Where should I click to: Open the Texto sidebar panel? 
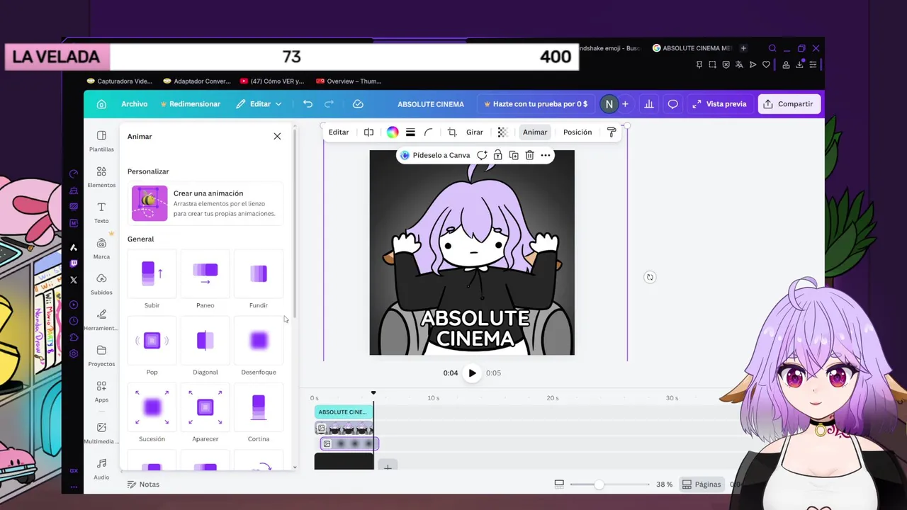tap(101, 212)
